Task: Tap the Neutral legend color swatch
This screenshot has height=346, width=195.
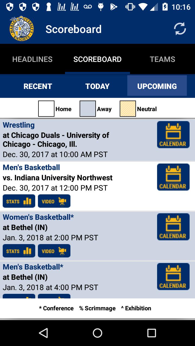Action: pyautogui.click(x=128, y=109)
